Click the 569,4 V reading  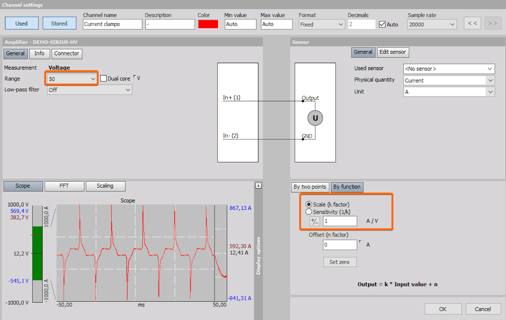19,211
